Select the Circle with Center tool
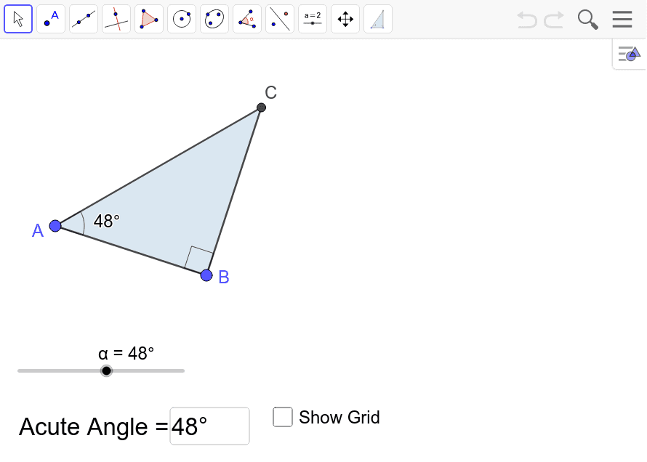 coord(182,19)
